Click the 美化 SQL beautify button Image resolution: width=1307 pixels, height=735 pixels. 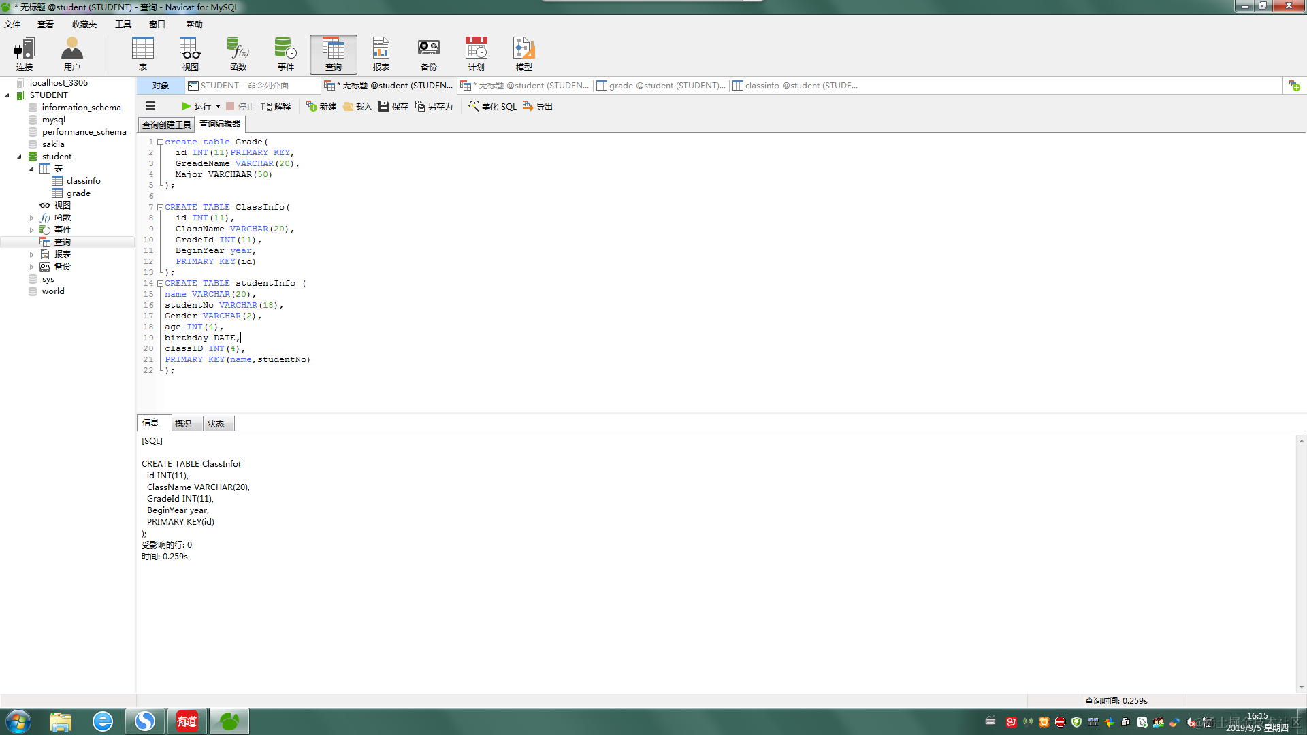pos(492,106)
